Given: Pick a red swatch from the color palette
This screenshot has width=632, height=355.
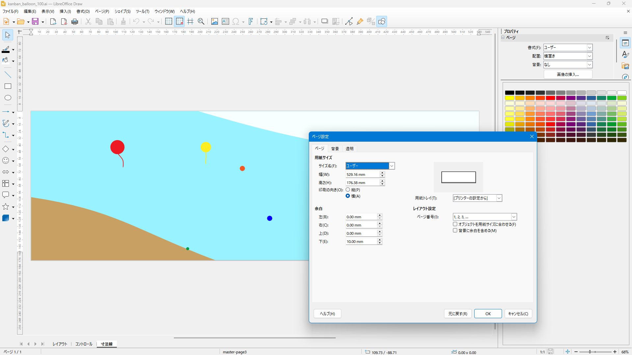Looking at the screenshot, I should [551, 98].
